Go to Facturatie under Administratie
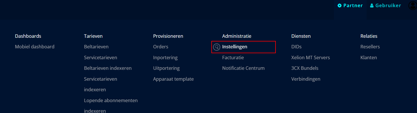Viewport: 417px width, 113px height. (x=233, y=58)
